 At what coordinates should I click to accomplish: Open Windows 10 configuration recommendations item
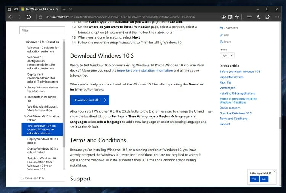pos(41,63)
